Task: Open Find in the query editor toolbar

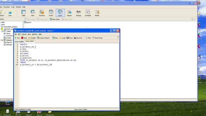Action: 88,38
